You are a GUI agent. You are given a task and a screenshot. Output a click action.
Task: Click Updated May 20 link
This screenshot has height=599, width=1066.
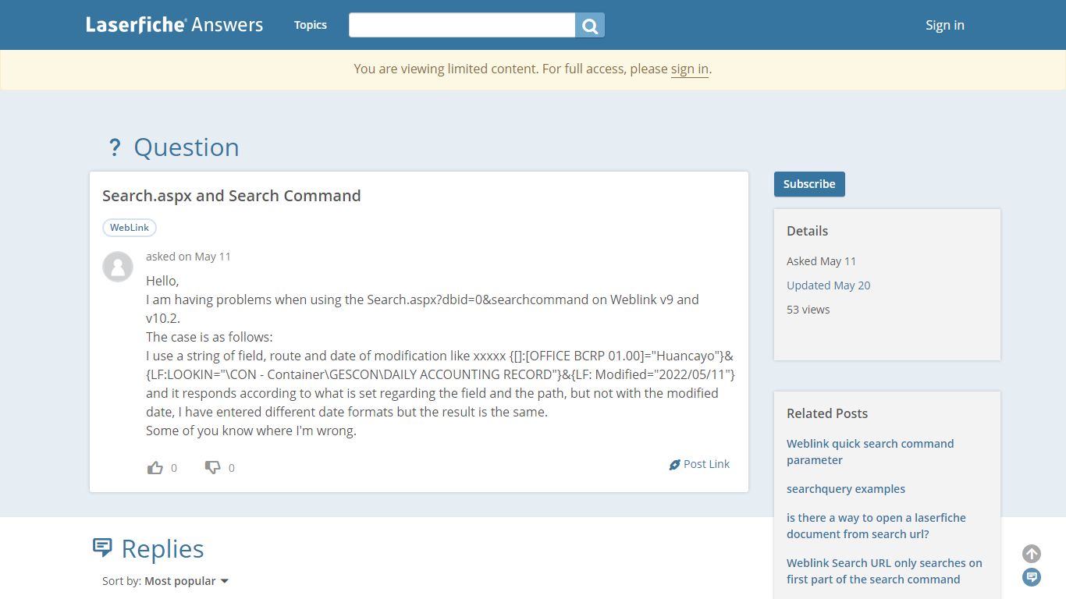click(828, 285)
